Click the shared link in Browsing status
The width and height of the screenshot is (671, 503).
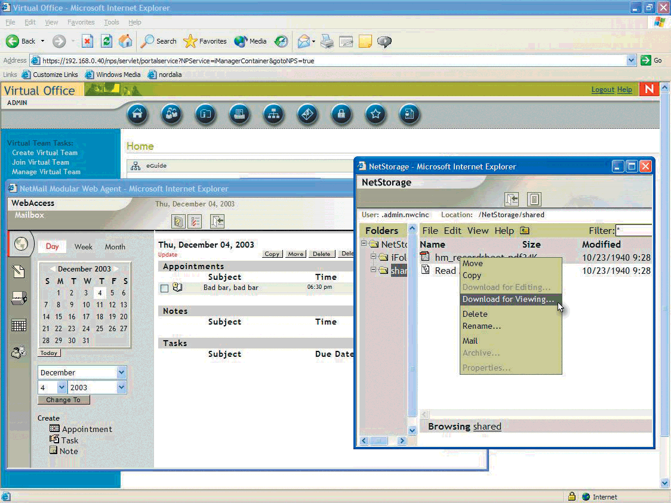487,427
